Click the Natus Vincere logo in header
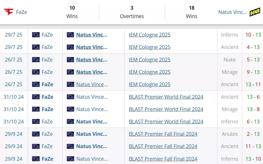 [x=255, y=12]
